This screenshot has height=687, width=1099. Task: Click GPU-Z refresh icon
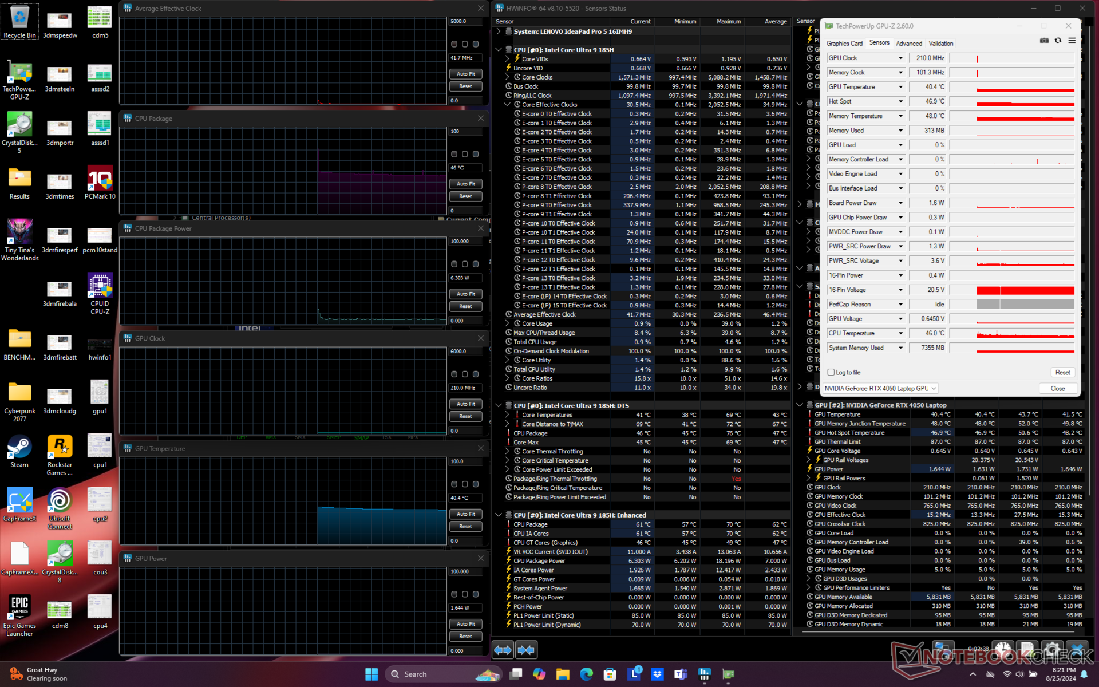coord(1058,41)
